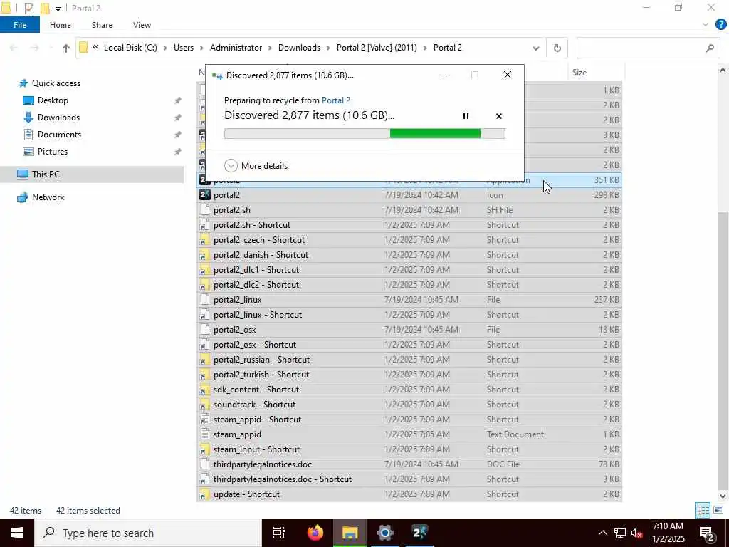729x547 pixels.
Task: Select portal2_turkish - Shortcut
Action: point(409,375)
